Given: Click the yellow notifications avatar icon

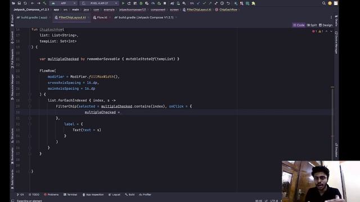Looking at the screenshot, I should point(330,3).
